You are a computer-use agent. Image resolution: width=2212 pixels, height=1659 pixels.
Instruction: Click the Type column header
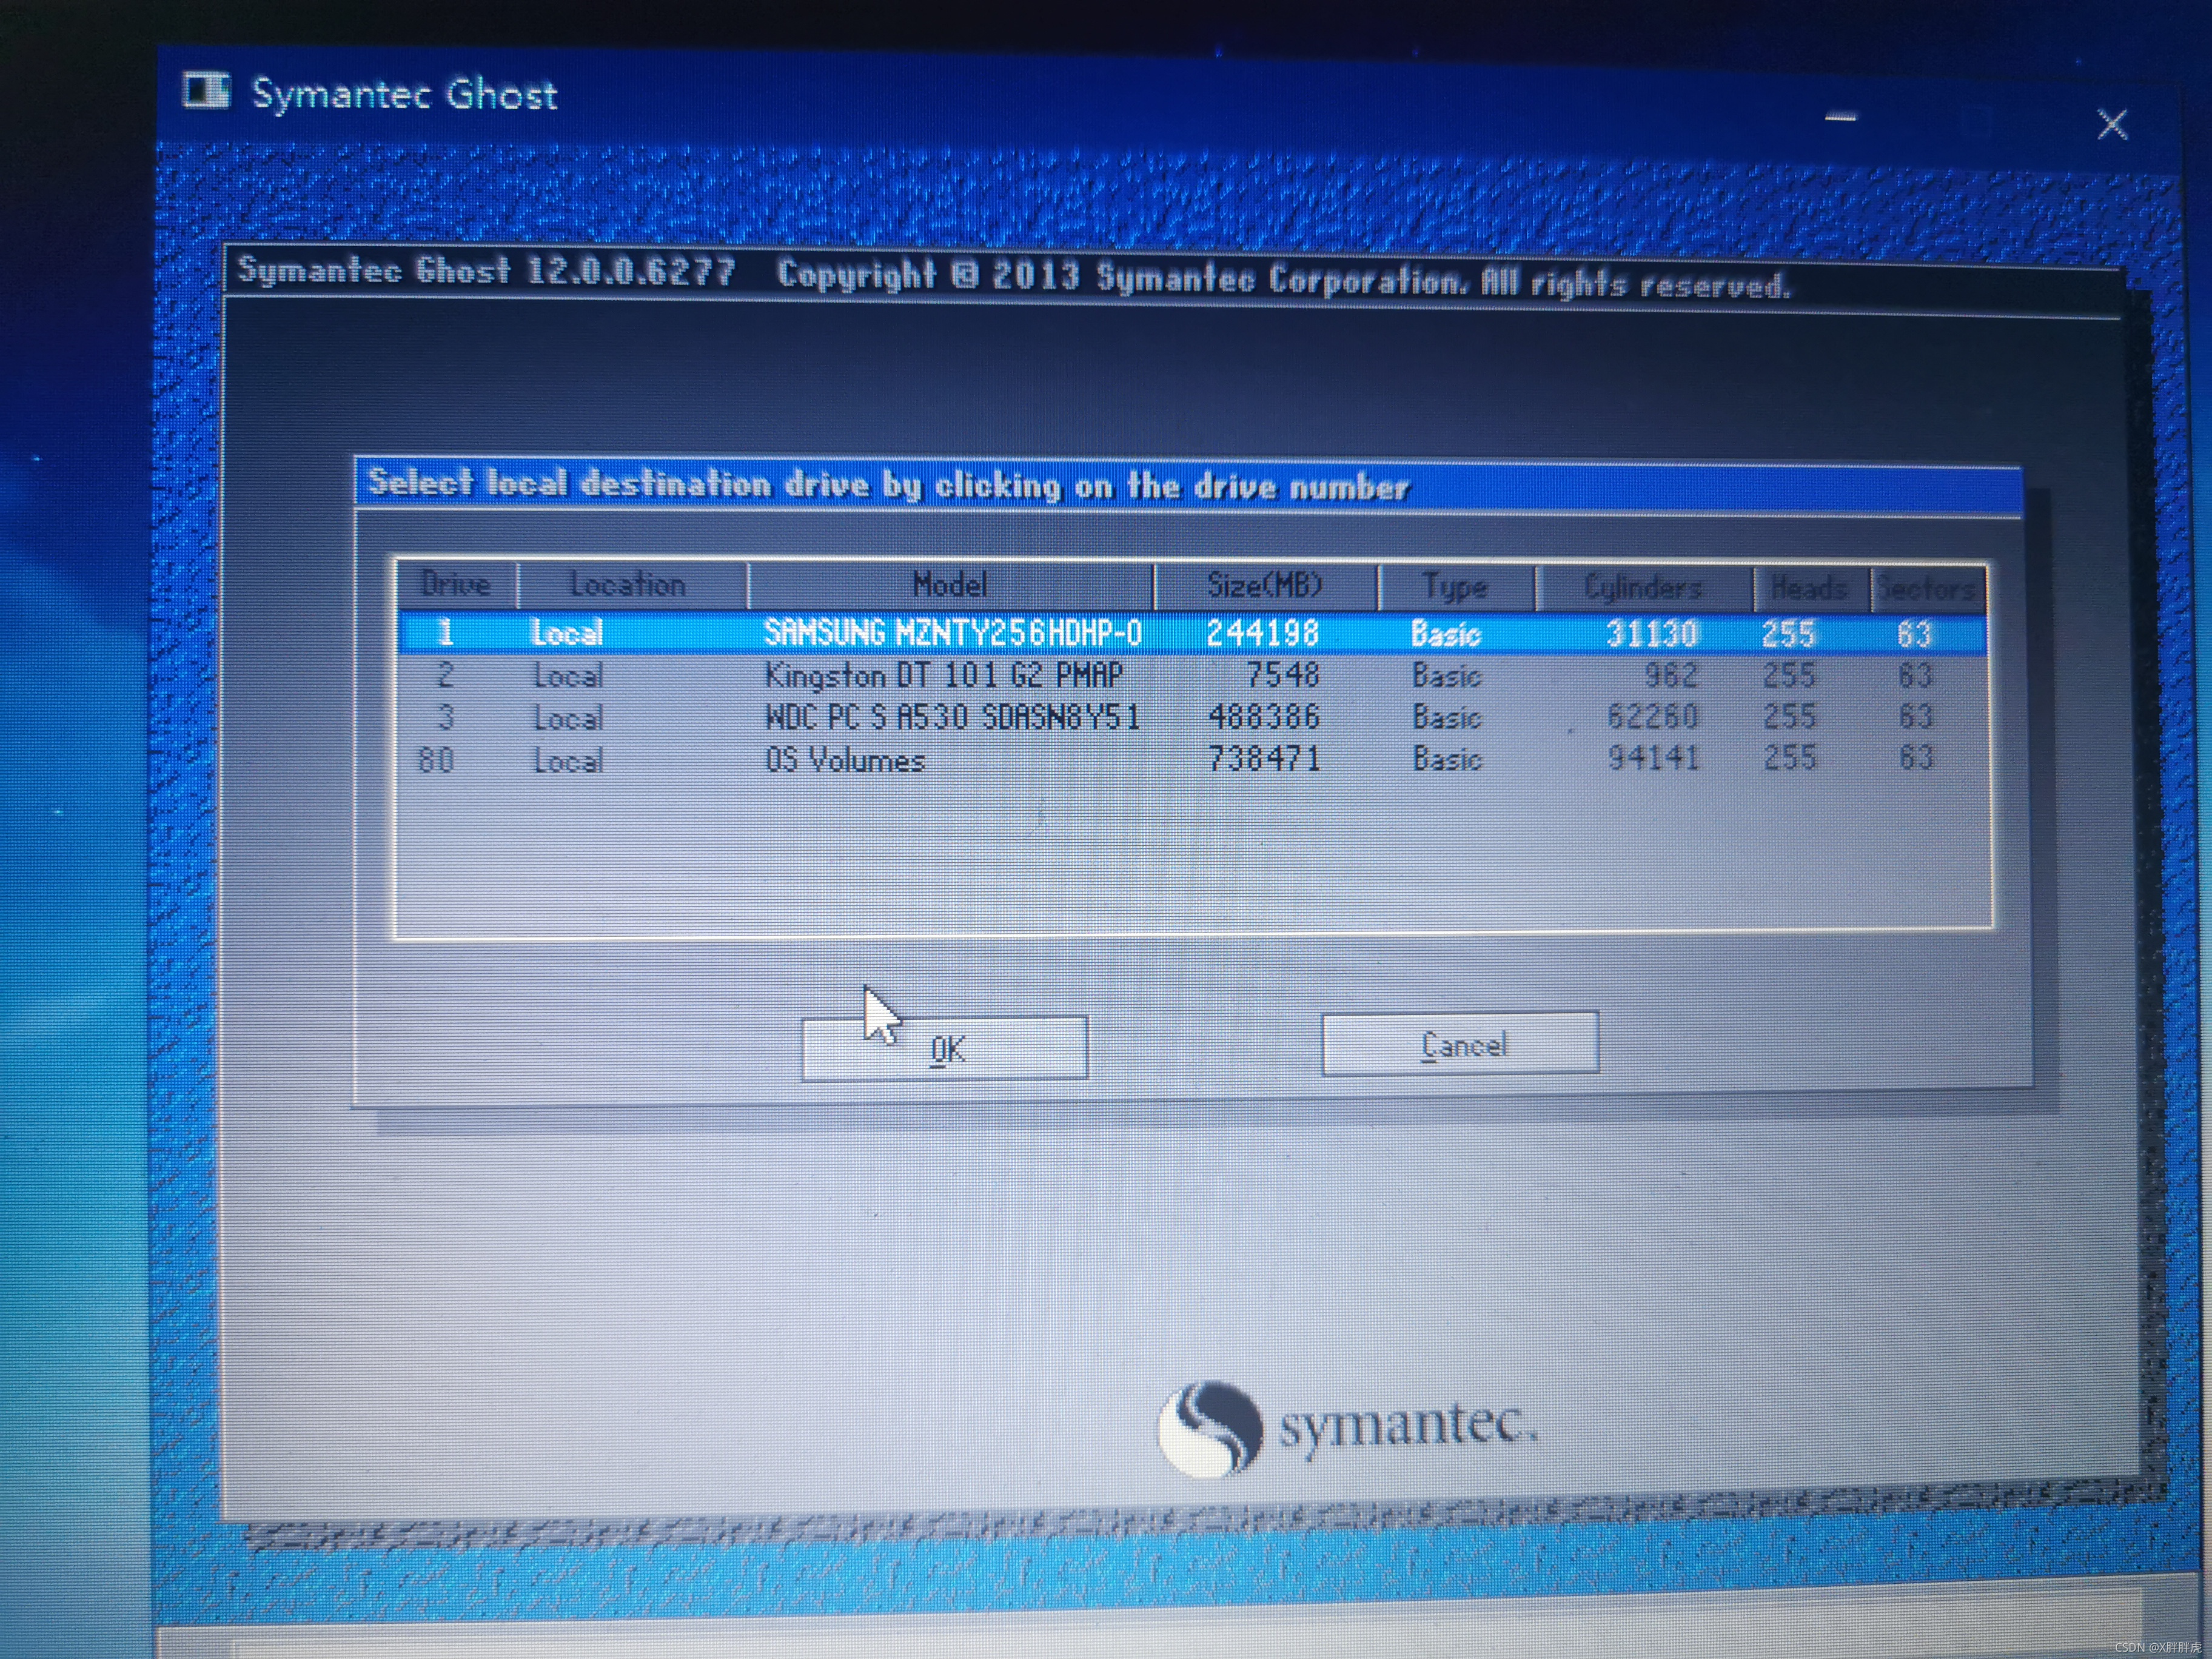point(1455,587)
